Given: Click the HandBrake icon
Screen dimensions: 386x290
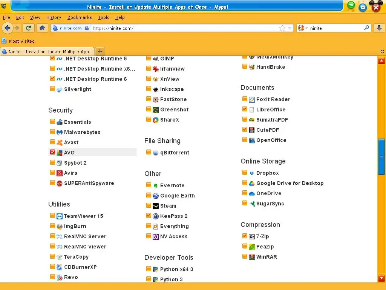Looking at the screenshot, I should [x=251, y=67].
